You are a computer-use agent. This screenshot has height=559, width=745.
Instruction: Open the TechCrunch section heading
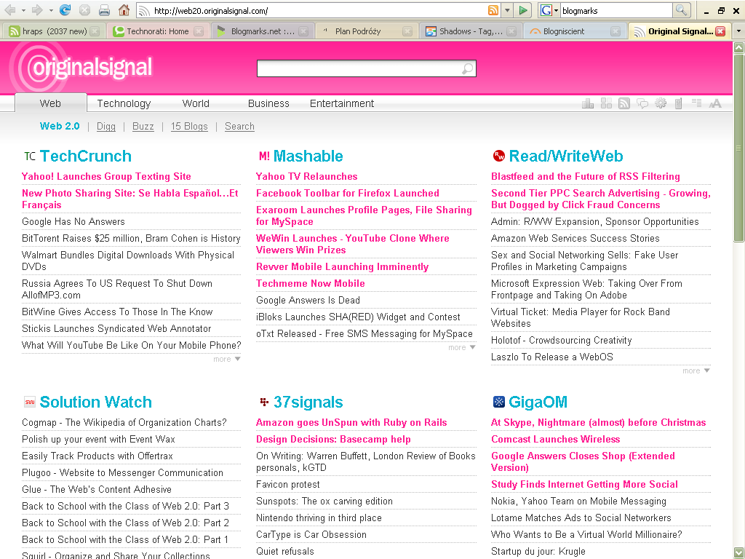click(x=86, y=156)
